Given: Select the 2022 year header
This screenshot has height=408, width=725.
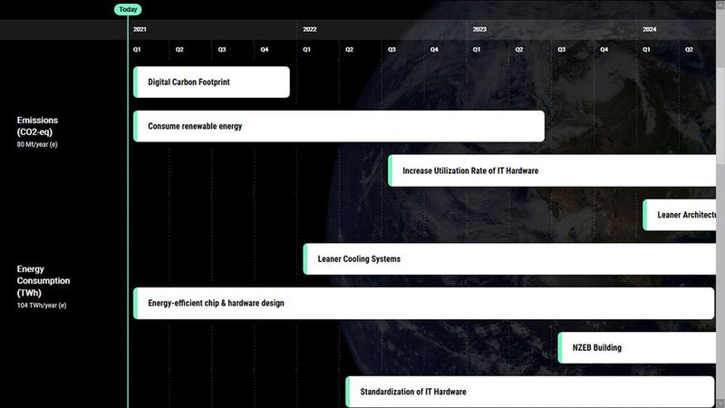Looking at the screenshot, I should coord(310,29).
